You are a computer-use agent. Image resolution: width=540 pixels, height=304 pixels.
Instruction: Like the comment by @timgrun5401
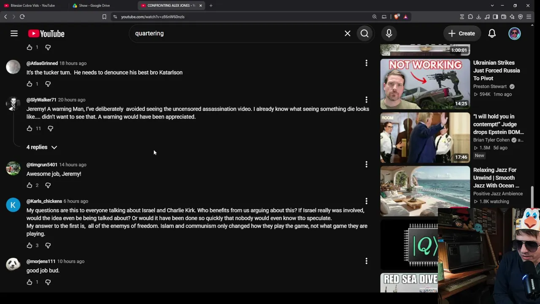[30, 185]
